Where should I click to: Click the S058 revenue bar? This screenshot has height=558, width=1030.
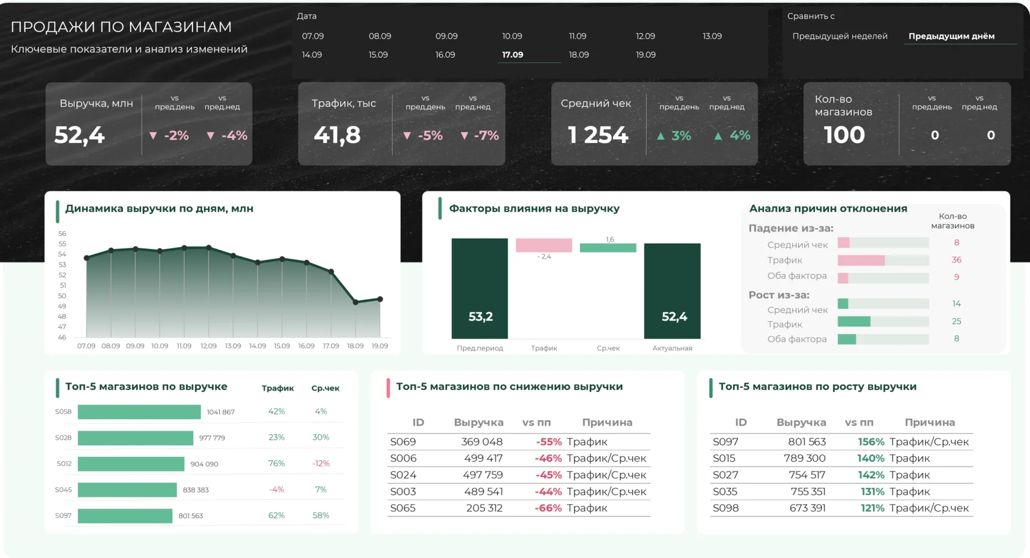[139, 412]
